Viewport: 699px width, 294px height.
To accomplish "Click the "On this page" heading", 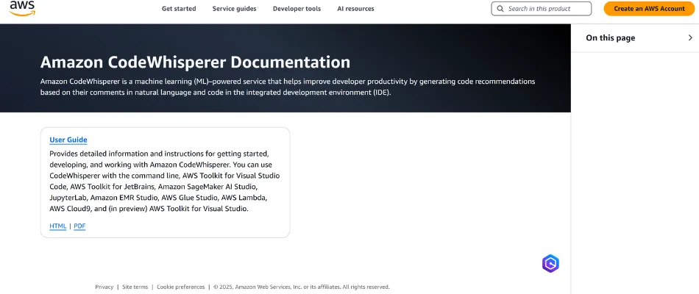I will pyautogui.click(x=610, y=38).
